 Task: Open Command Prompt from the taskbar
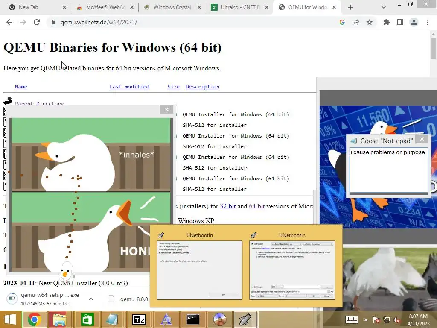193,319
